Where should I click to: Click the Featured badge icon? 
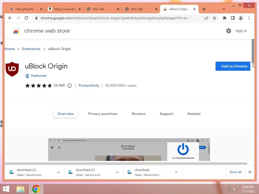coord(27,76)
